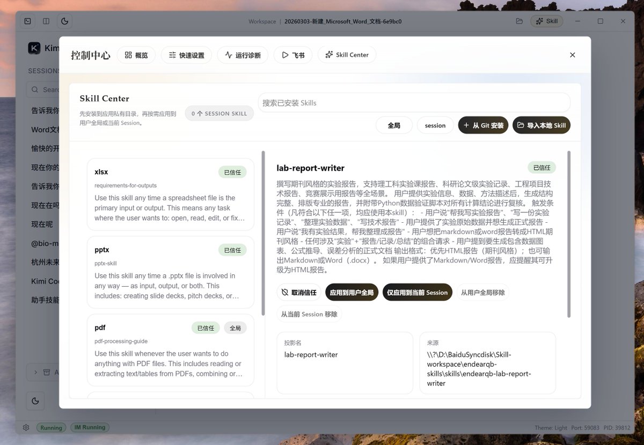Expand the archive section chevron in sidebar
Image resolution: width=644 pixels, height=445 pixels.
(x=35, y=372)
